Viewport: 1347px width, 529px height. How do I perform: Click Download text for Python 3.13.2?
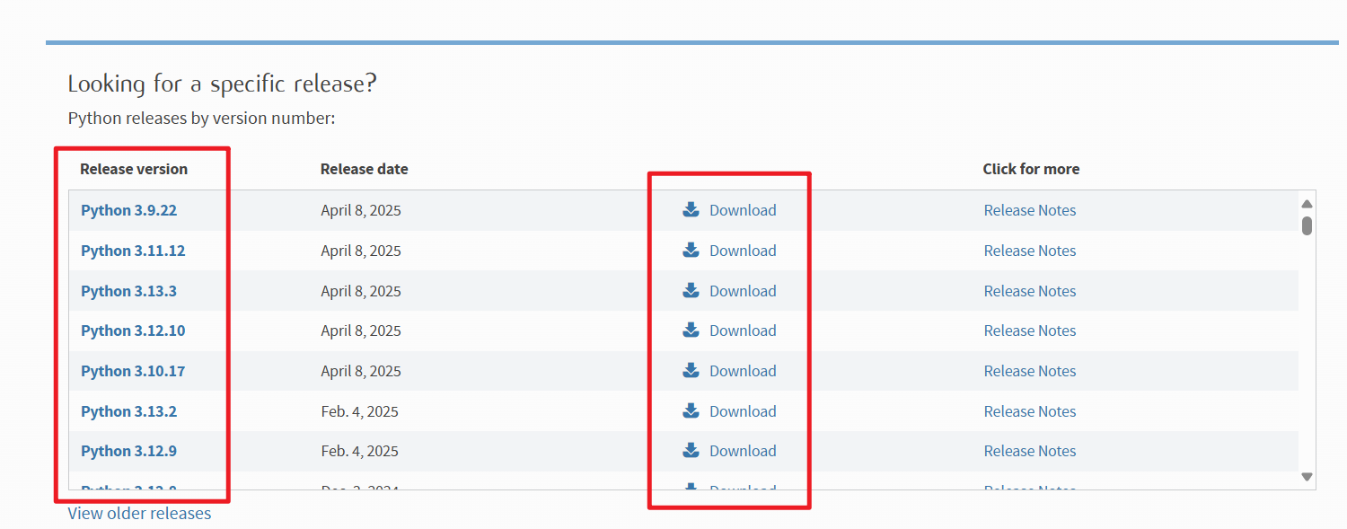743,411
